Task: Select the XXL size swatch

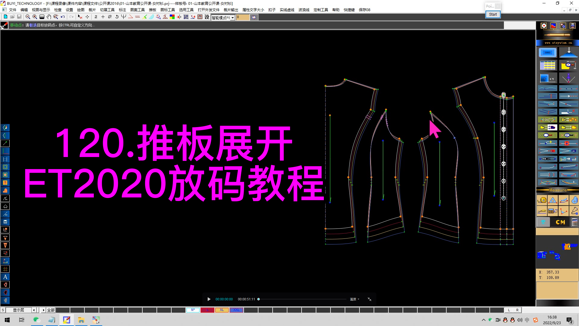Action: click(x=236, y=310)
